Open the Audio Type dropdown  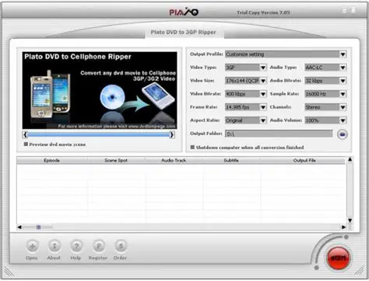[343, 68]
